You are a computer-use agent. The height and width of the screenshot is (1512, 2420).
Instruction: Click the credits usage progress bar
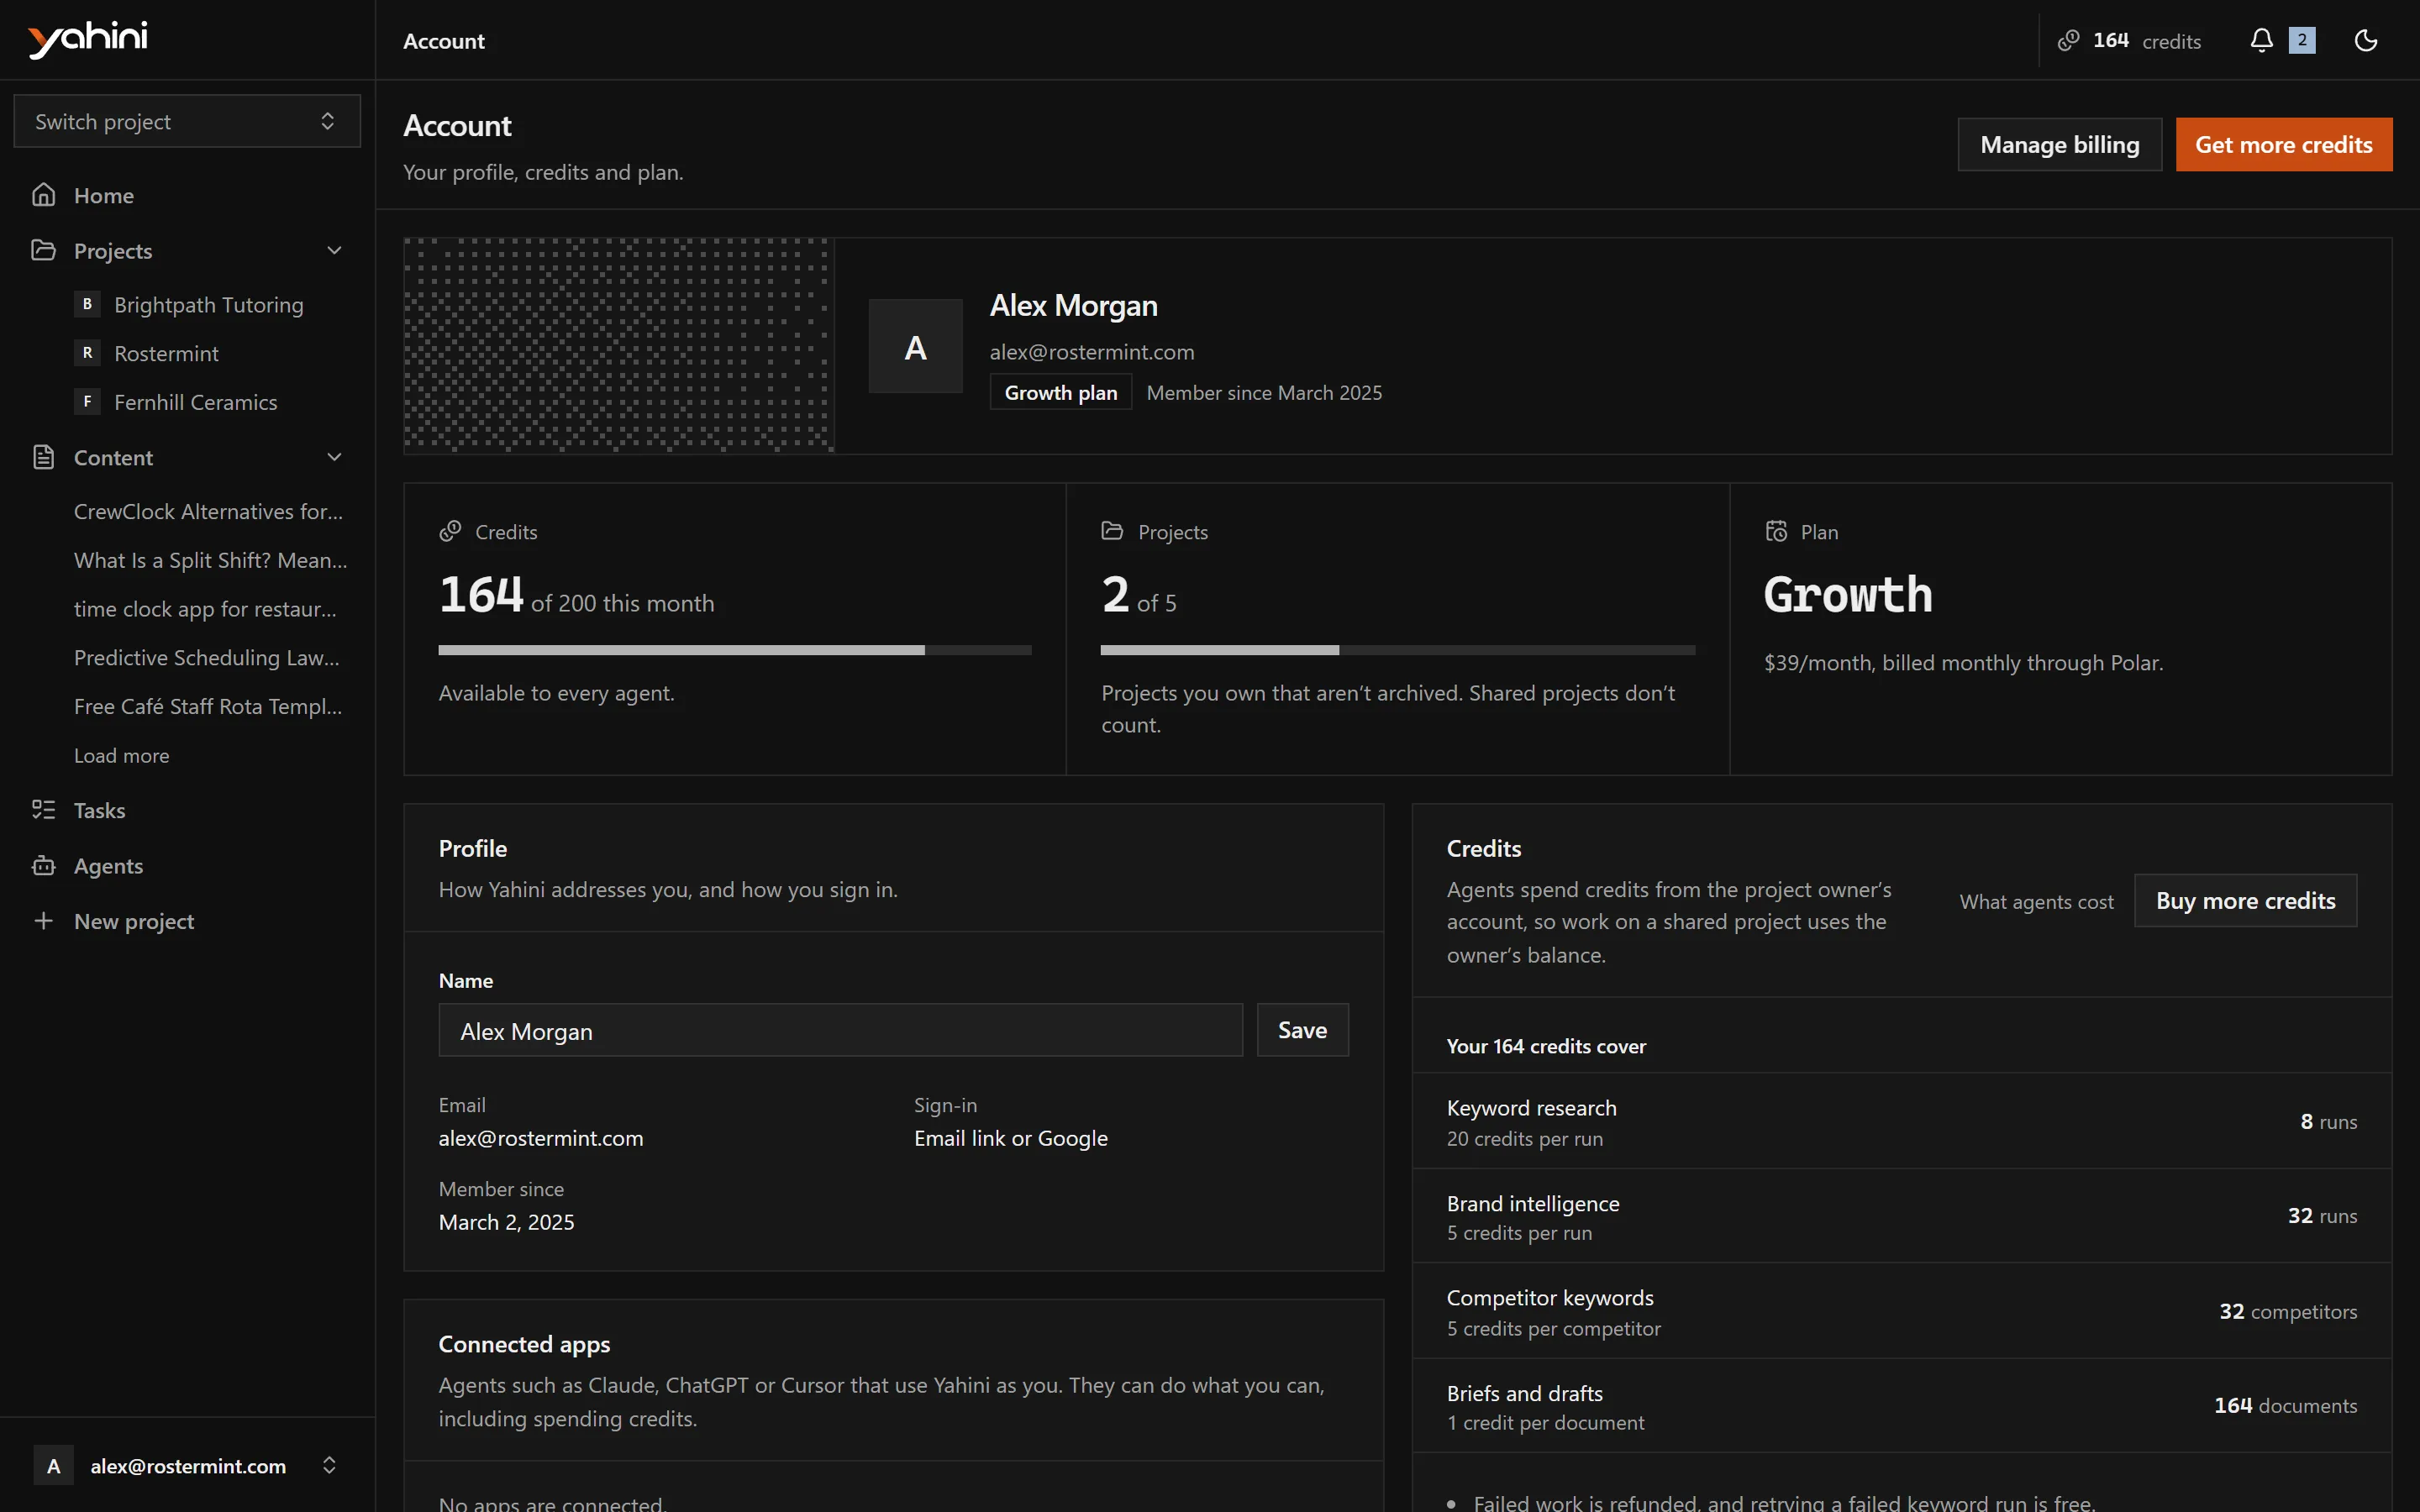[735, 650]
